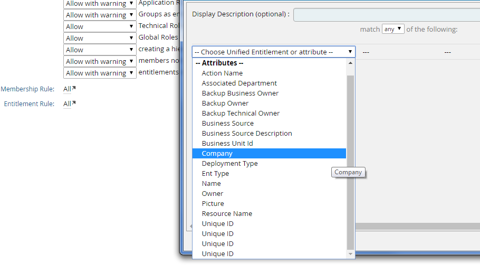Click the Entitlement Rule label
This screenshot has width=480, height=273.
click(29, 104)
